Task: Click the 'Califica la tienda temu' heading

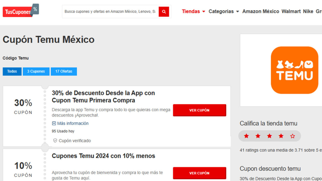Action: tap(268, 123)
